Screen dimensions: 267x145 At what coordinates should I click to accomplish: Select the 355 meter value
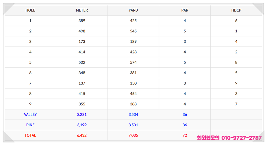tap(82, 104)
